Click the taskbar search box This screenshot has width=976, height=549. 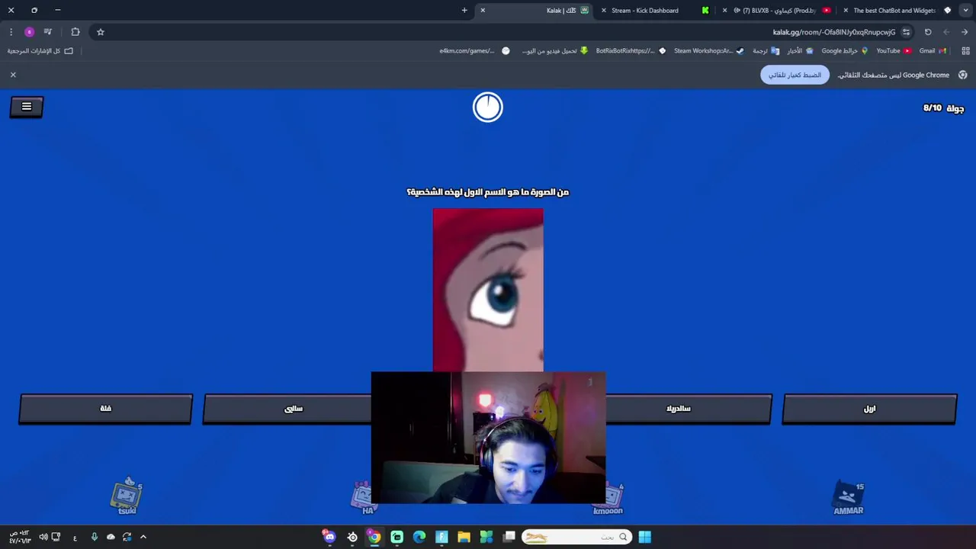[576, 537]
